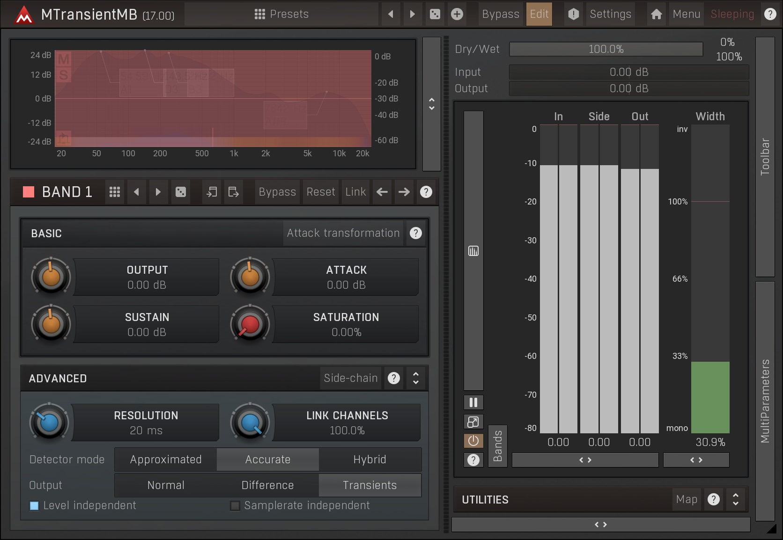
Task: Click the random preset dice icon in top bar
Action: tap(435, 14)
